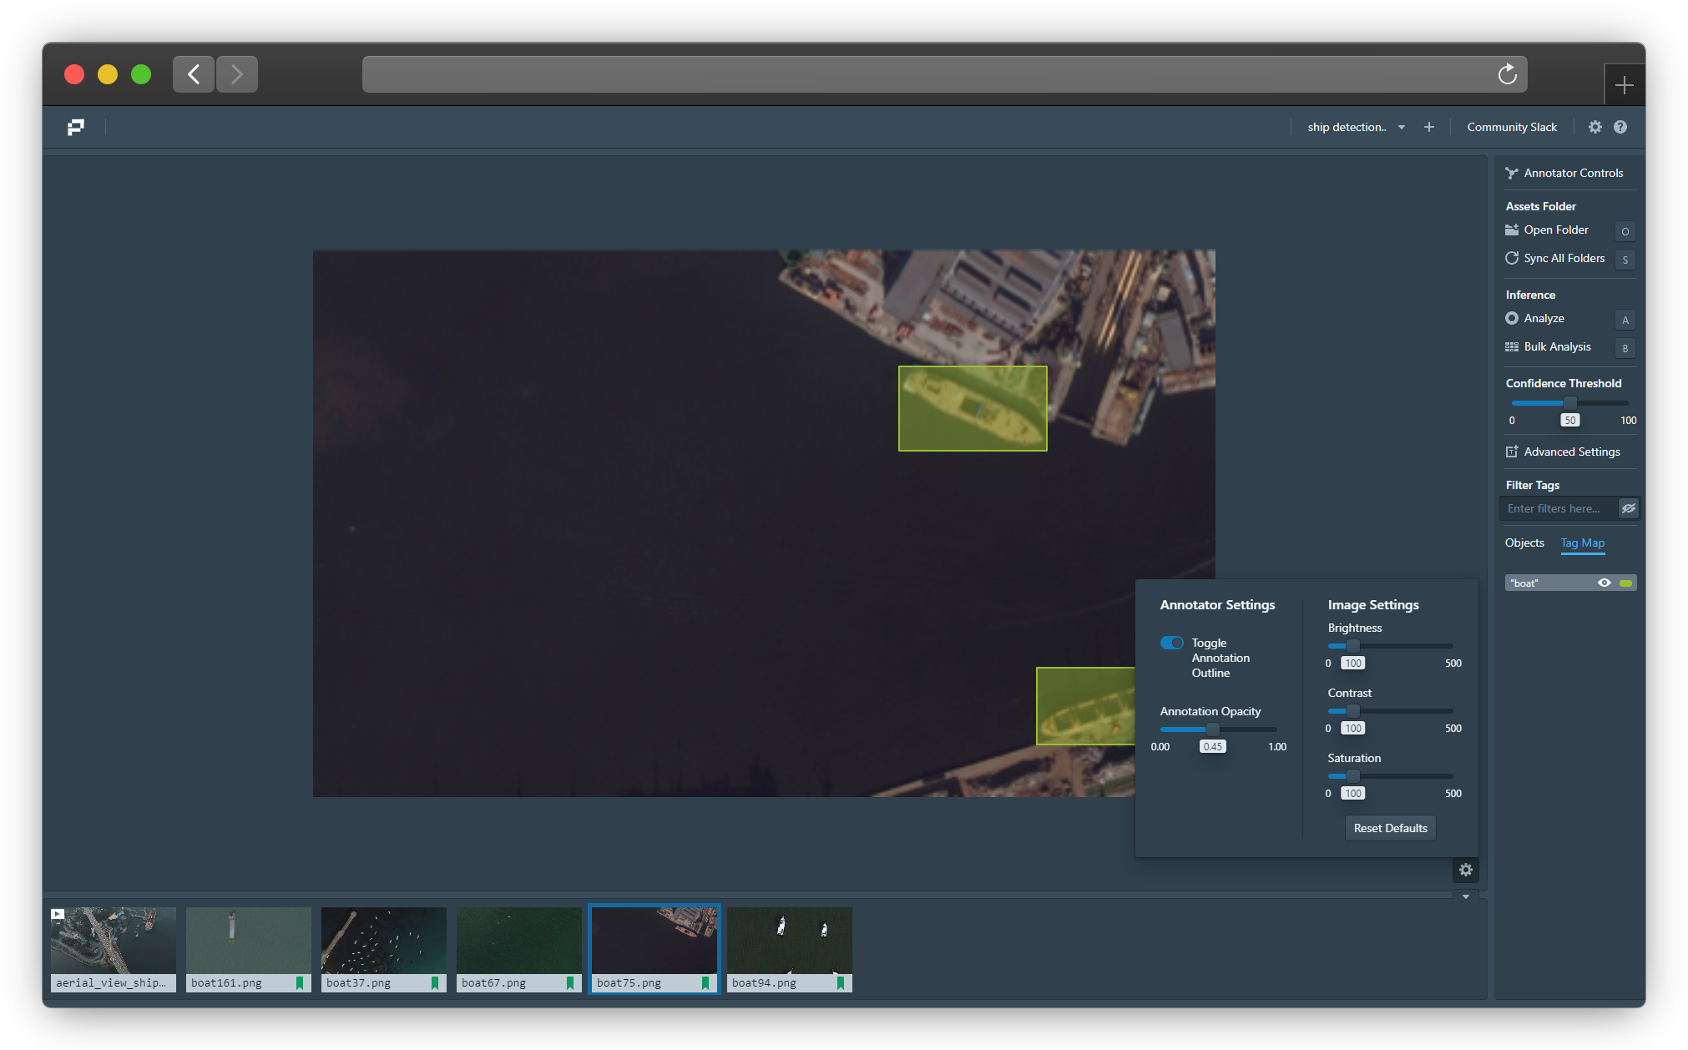Click the Open Folder icon
Image resolution: width=1688 pixels, height=1050 pixels.
pos(1512,230)
